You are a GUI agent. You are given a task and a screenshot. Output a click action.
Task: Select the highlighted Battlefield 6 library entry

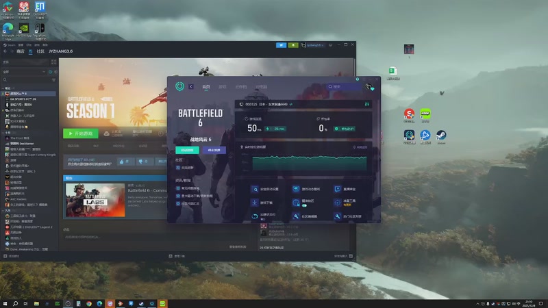(x=29, y=94)
